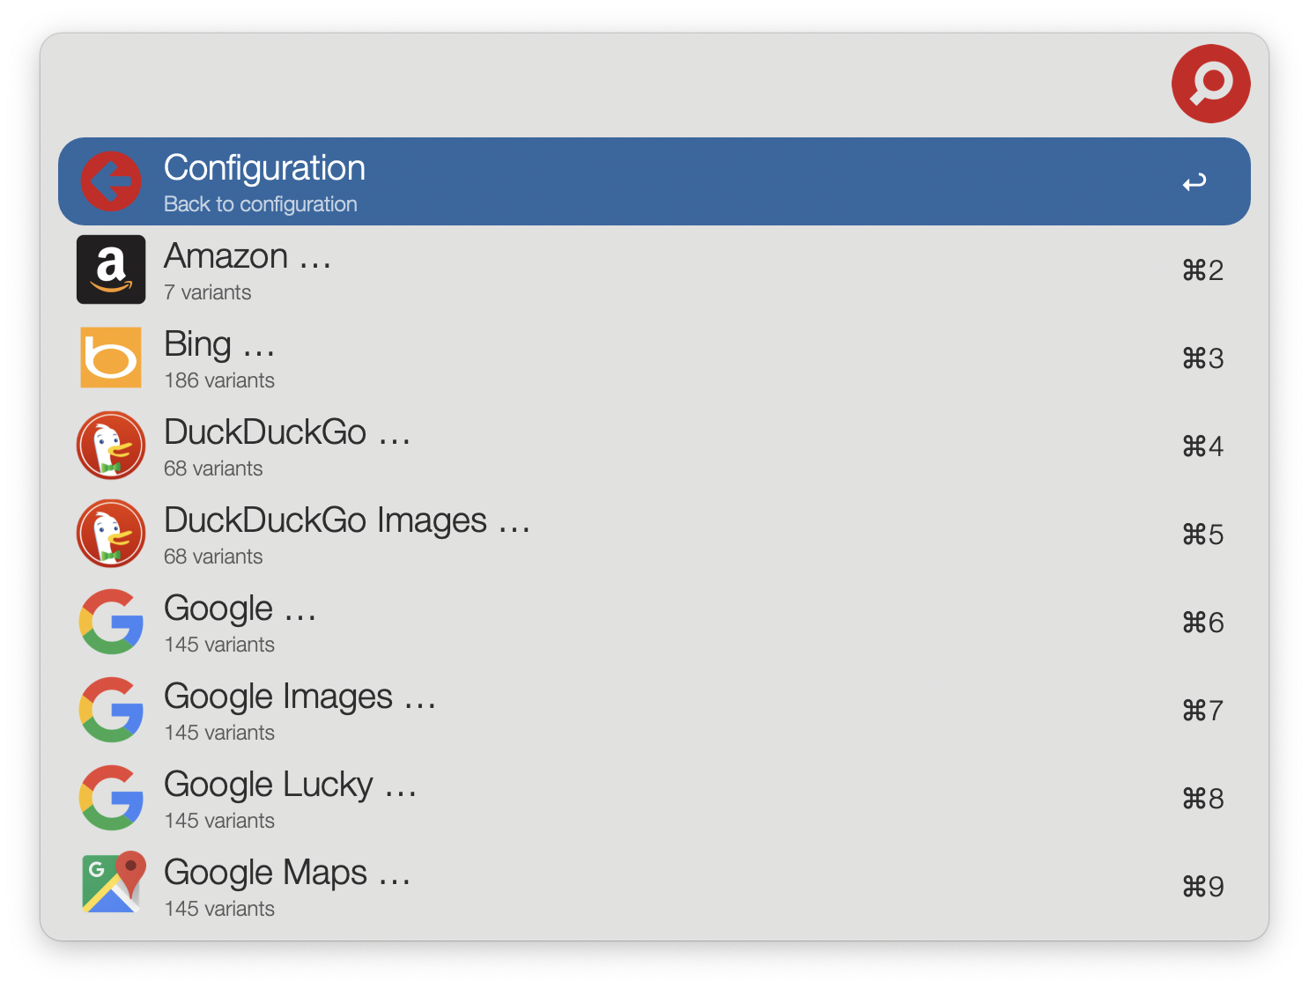The image size is (1309, 988).
Task: Click the orange Bing logo icon
Action: (x=111, y=358)
